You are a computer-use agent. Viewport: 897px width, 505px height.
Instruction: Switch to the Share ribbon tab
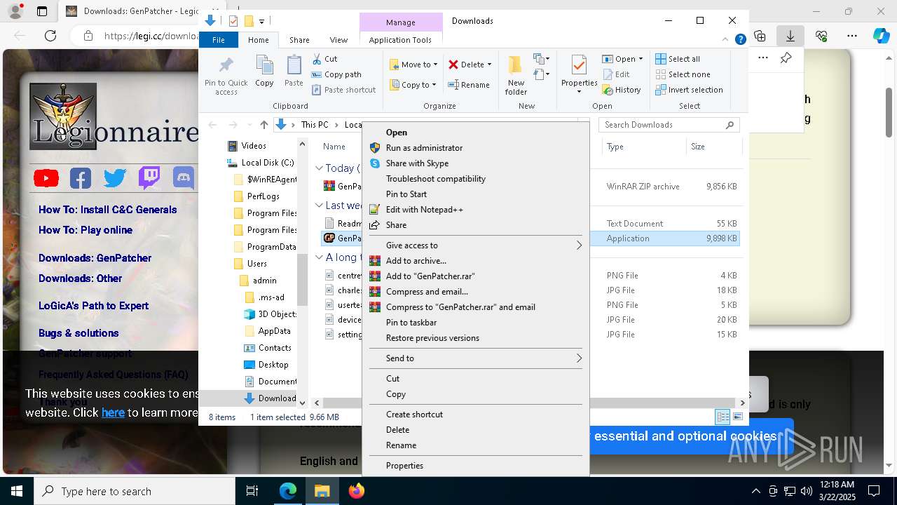coord(299,40)
